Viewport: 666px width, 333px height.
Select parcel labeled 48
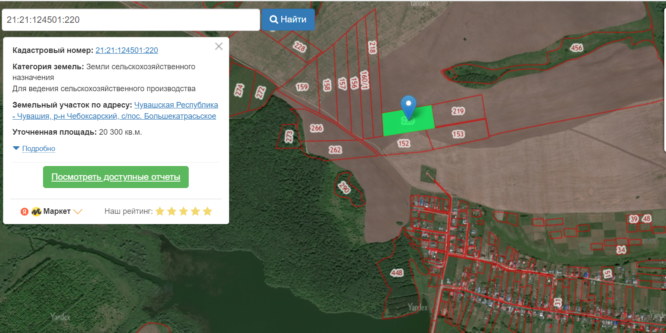coord(647,219)
